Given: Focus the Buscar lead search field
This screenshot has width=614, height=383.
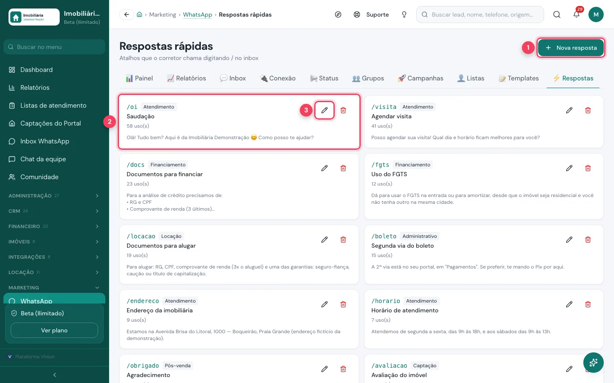Looking at the screenshot, I should (480, 14).
